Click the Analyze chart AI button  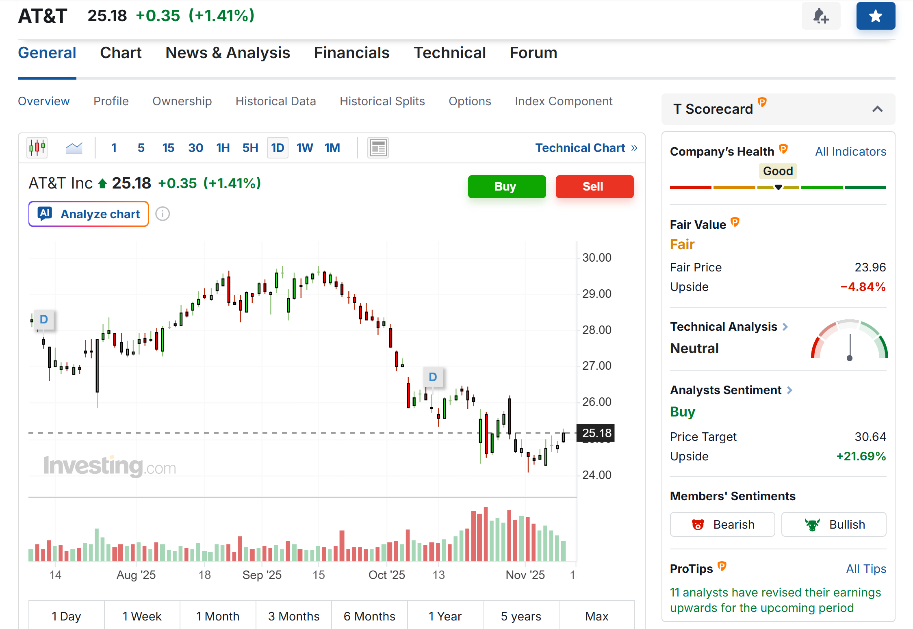click(88, 214)
